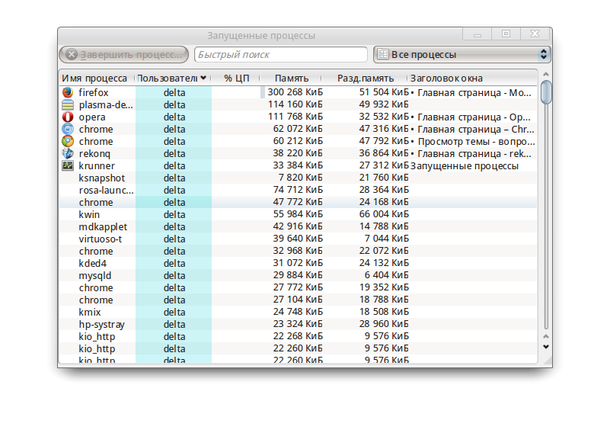The height and width of the screenshot is (433, 610).
Task: Sort by 'Память' column header
Action: click(292, 79)
